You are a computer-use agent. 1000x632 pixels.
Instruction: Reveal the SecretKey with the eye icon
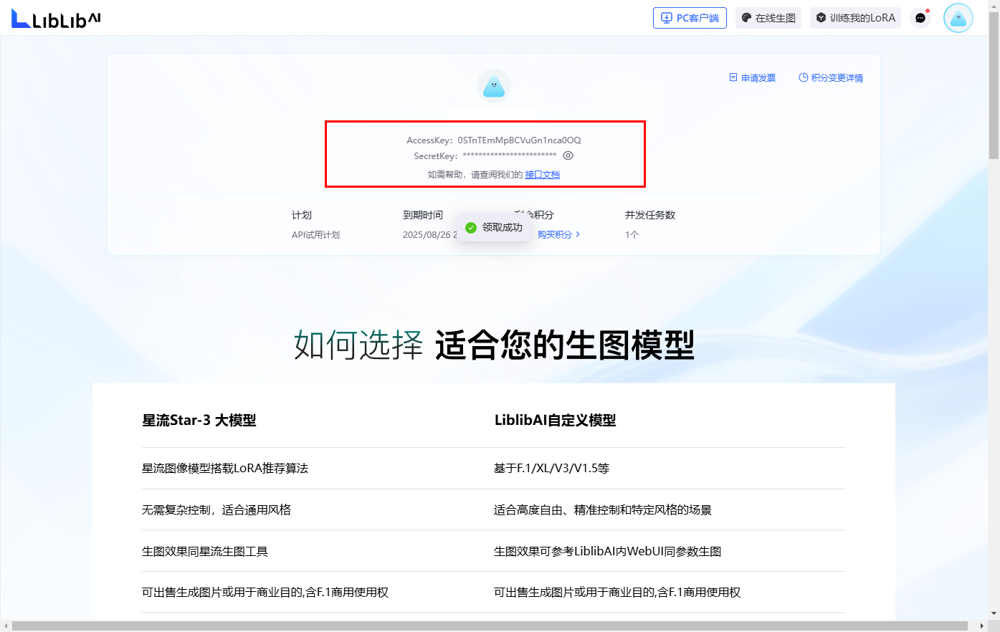[568, 155]
